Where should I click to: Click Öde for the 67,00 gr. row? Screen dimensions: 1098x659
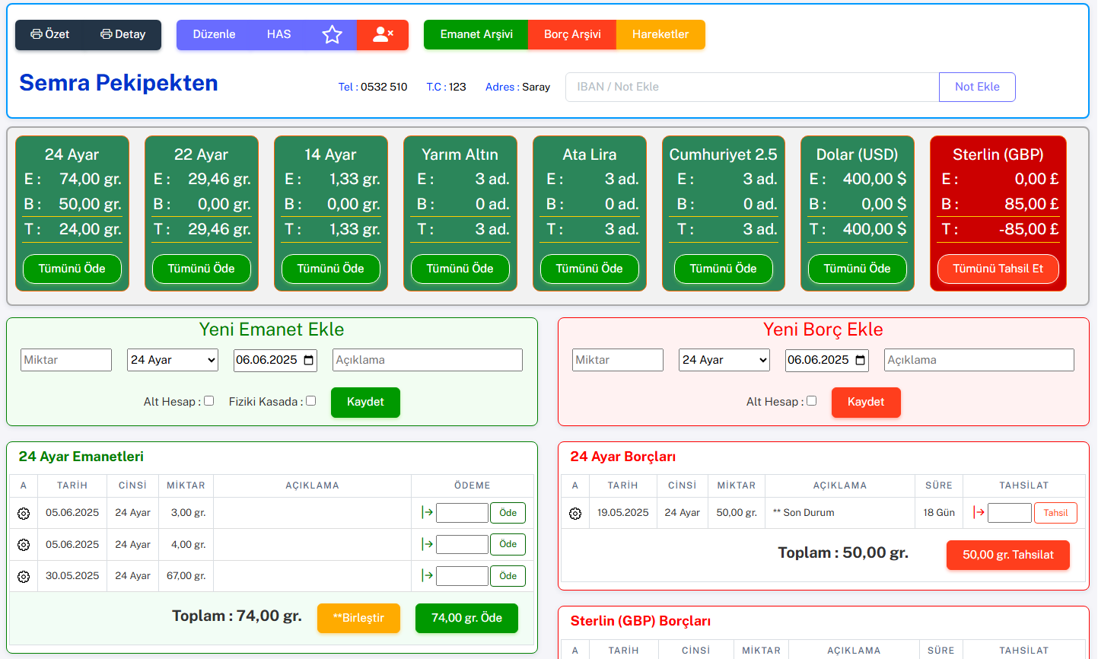pos(508,576)
